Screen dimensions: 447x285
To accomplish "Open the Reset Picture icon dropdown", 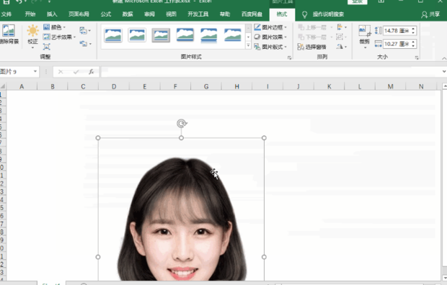I will pos(85,44).
